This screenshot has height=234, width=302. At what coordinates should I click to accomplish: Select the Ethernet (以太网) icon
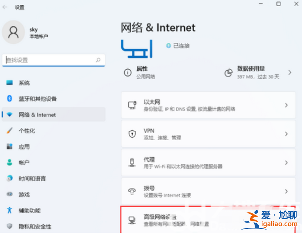pyautogui.click(x=132, y=105)
